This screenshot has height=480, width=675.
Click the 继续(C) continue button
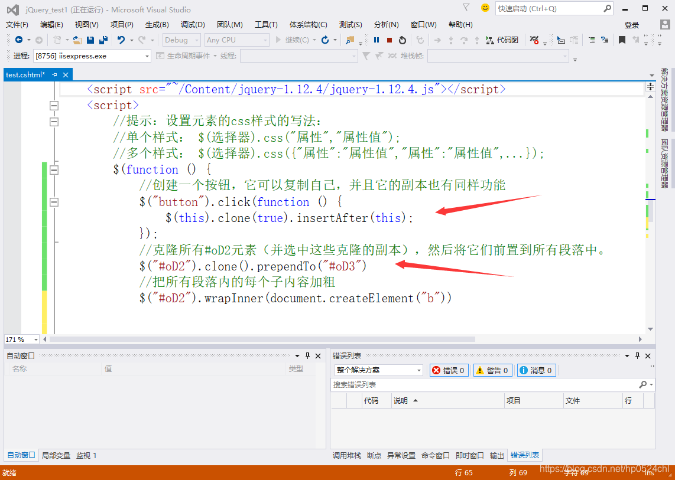(293, 40)
